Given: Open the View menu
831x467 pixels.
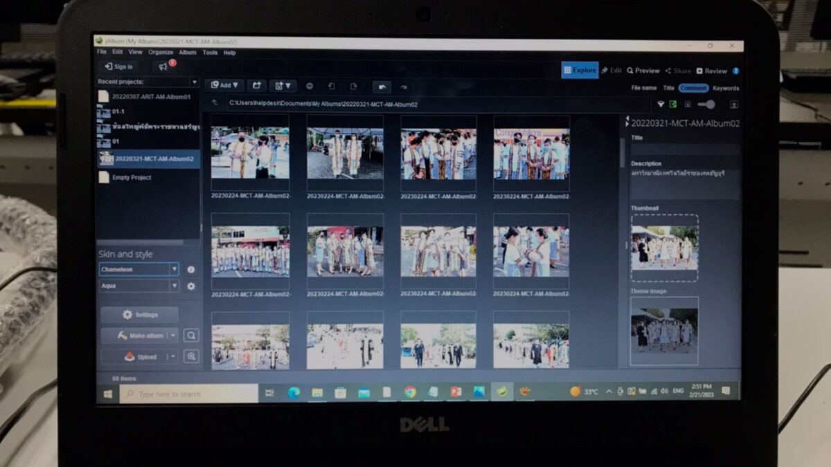Looking at the screenshot, I should click(135, 52).
